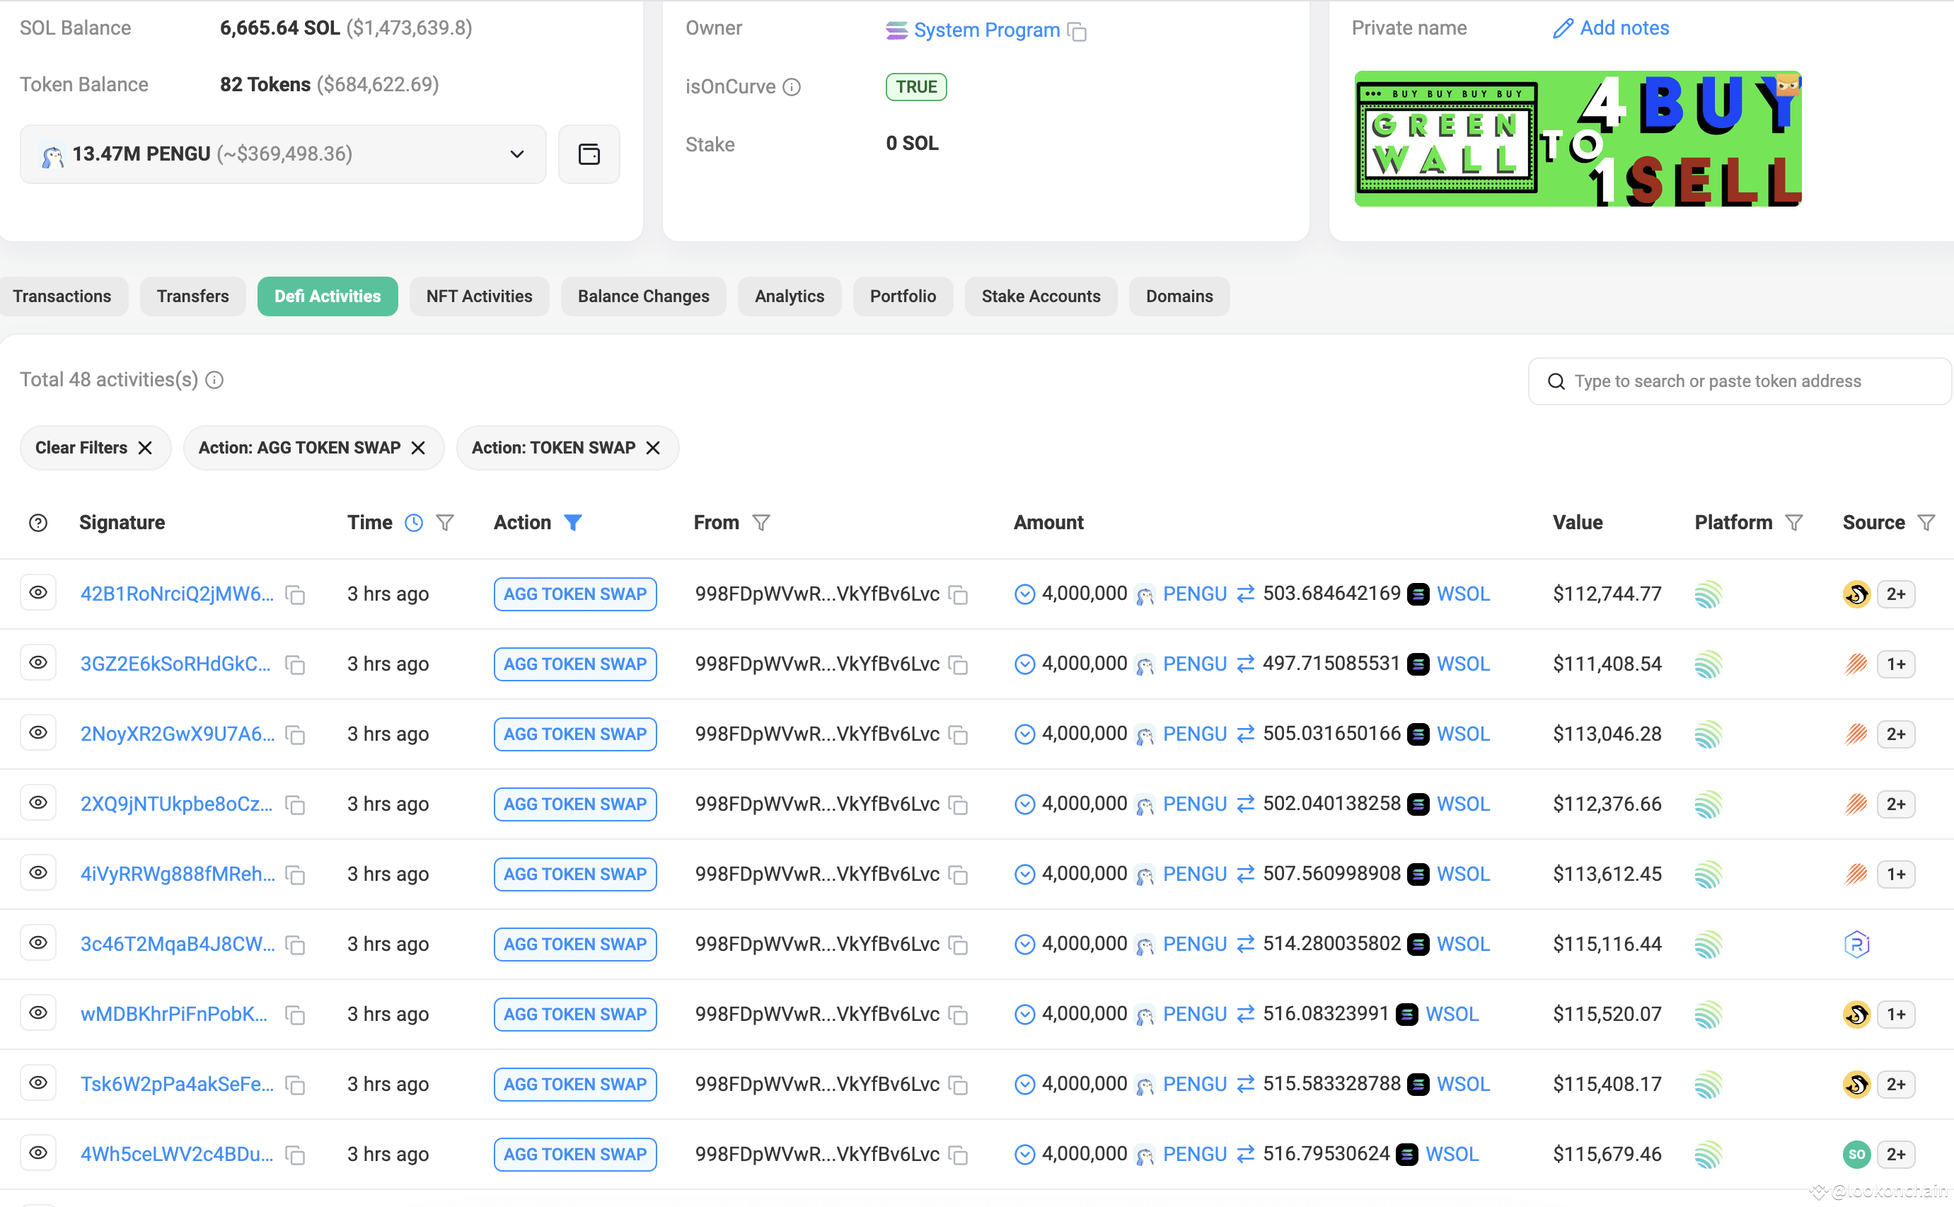Screen dimensions: 1954x1207
Task: Switch to the Balance Changes tab
Action: coord(643,296)
